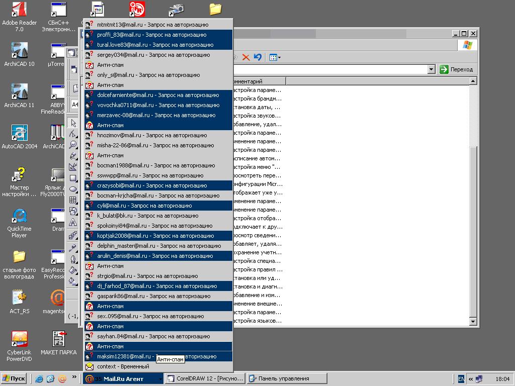Open sergey034@mail.ru authorization request
Viewport: 515px width, 386px height.
(x=158, y=55)
